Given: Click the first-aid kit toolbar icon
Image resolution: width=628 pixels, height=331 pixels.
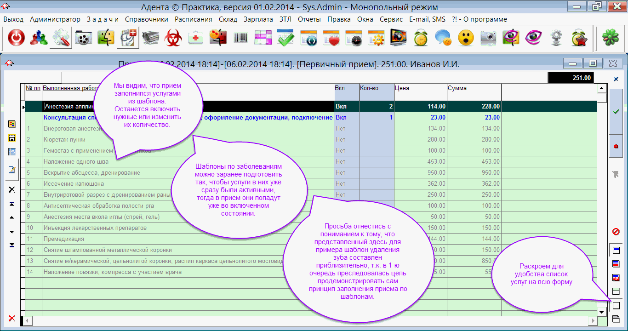Looking at the screenshot, I should 196,38.
